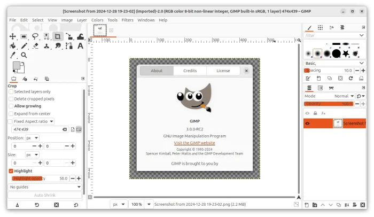Save tool preset at options bottom

18,205
